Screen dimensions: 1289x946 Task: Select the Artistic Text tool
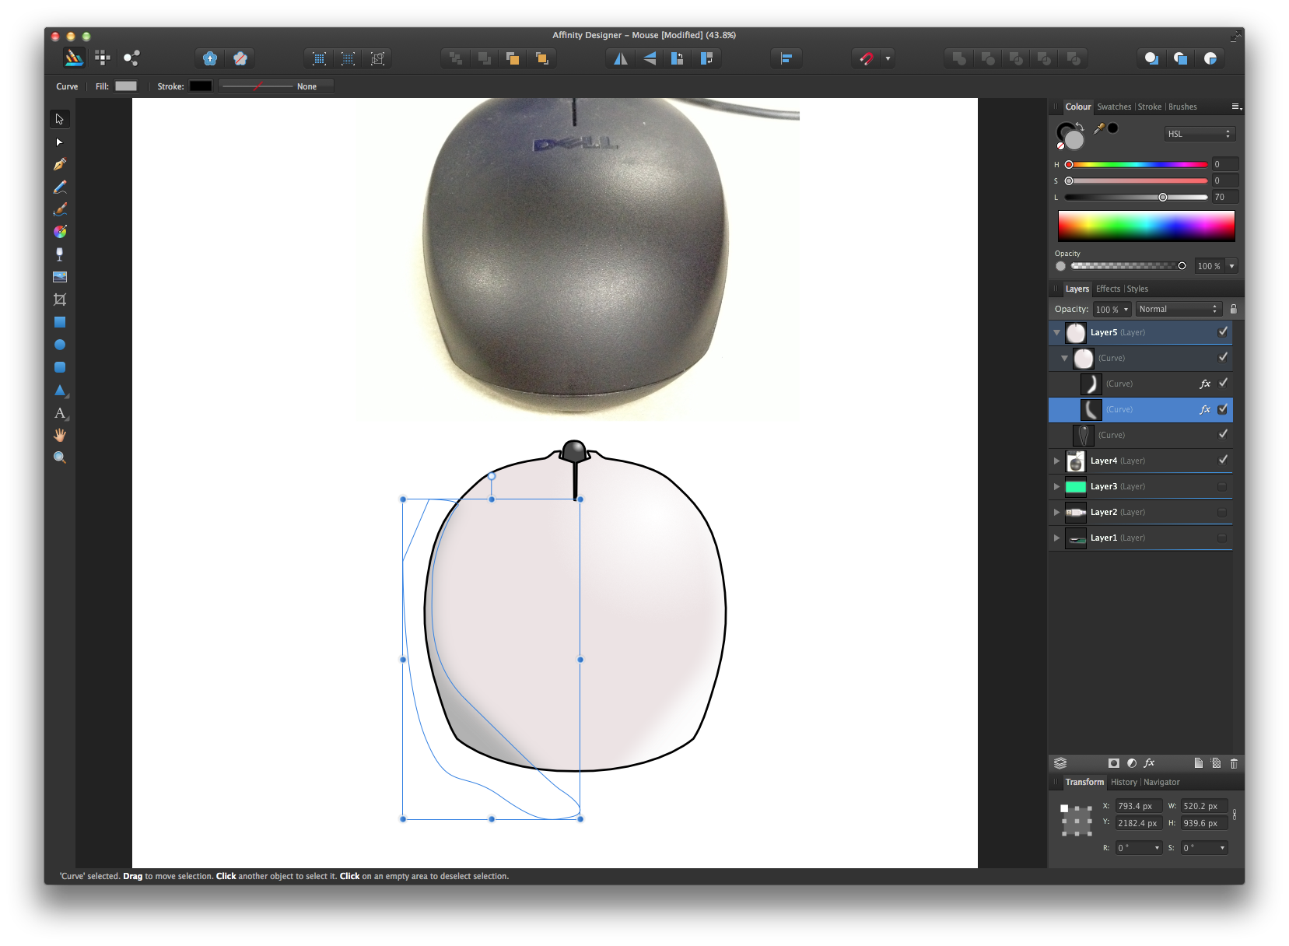tap(60, 413)
